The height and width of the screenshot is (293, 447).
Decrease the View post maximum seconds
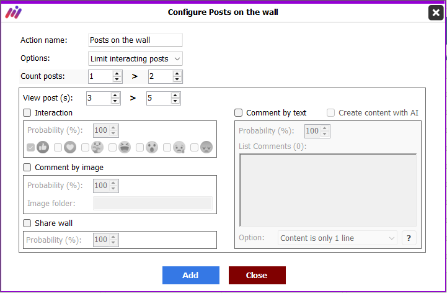tap(175, 101)
